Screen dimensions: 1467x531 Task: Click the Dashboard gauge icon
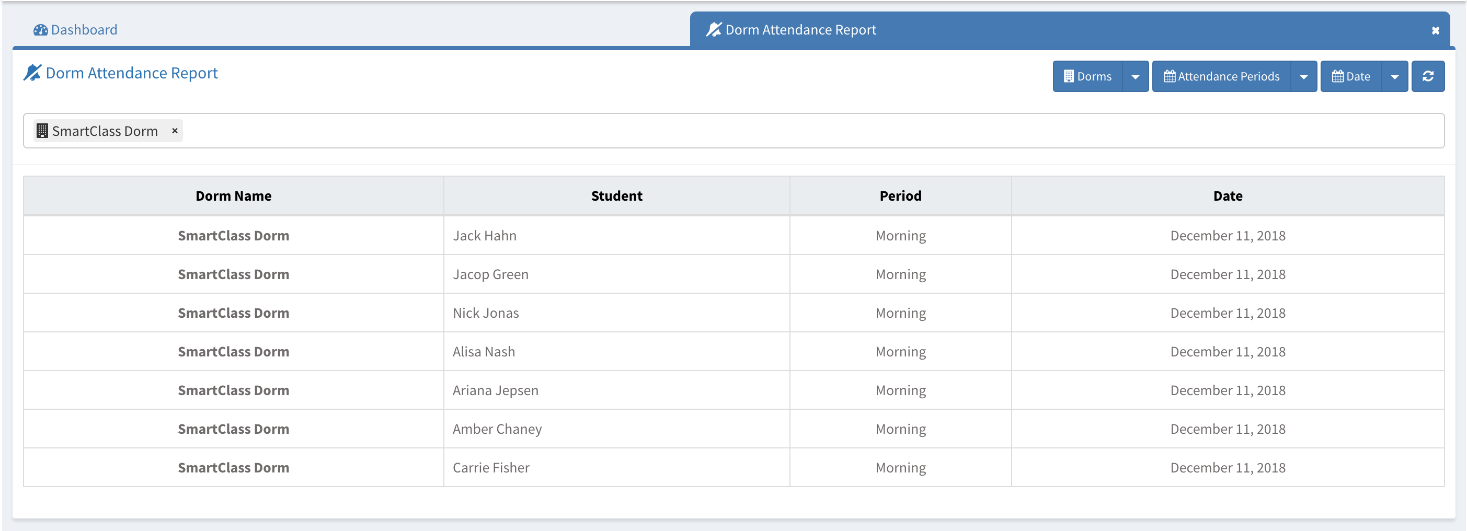click(x=40, y=30)
